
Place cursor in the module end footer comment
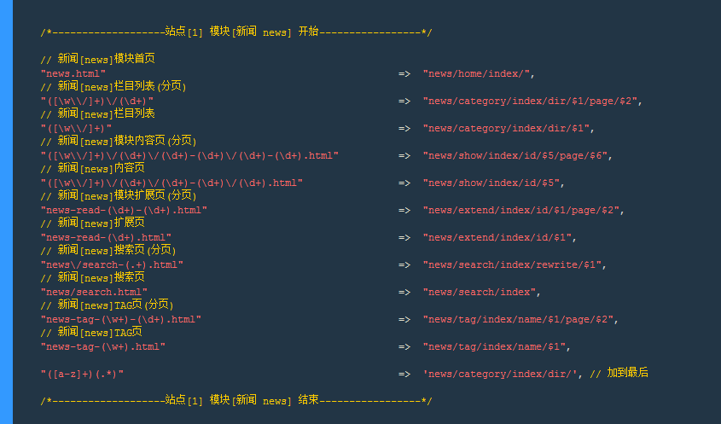[x=235, y=401]
